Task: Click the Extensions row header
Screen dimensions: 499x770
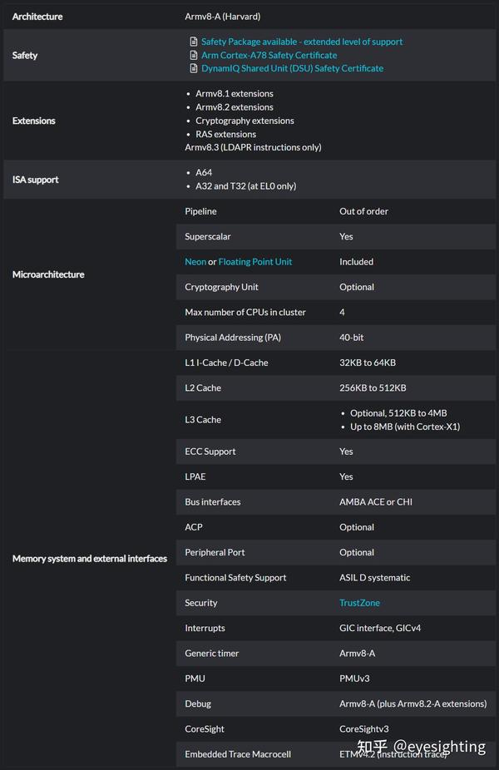Action: [x=34, y=121]
